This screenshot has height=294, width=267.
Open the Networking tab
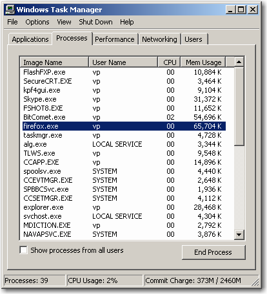159,39
